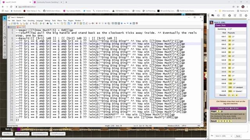Click Notepad++ Save file toolbar icon
Screen dimensions: 250x140
[x=14, y=23]
